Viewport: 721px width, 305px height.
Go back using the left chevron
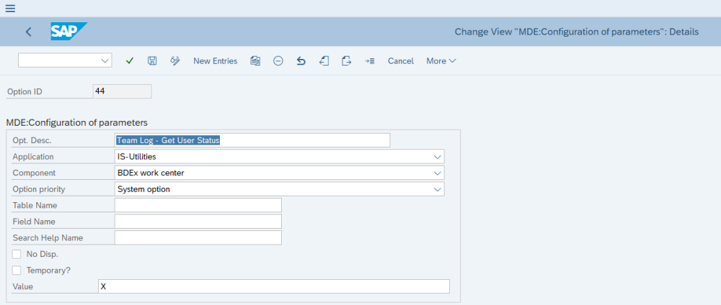point(29,32)
